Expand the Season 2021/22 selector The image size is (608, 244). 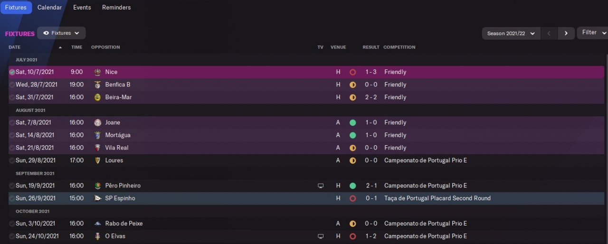511,33
